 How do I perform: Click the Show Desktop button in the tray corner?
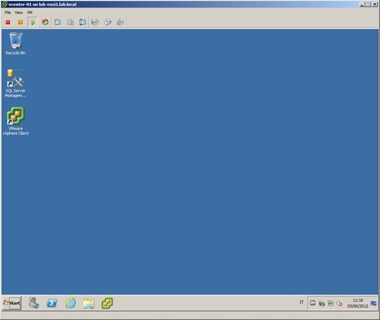point(374,303)
